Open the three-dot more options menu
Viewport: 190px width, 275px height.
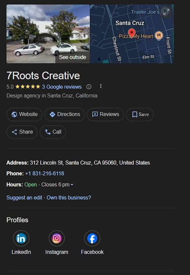tap(101, 86)
